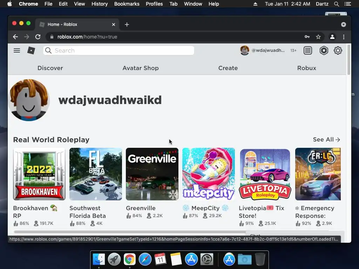Open the Create page
Viewport: 359px width, 269px height.
coord(228,68)
